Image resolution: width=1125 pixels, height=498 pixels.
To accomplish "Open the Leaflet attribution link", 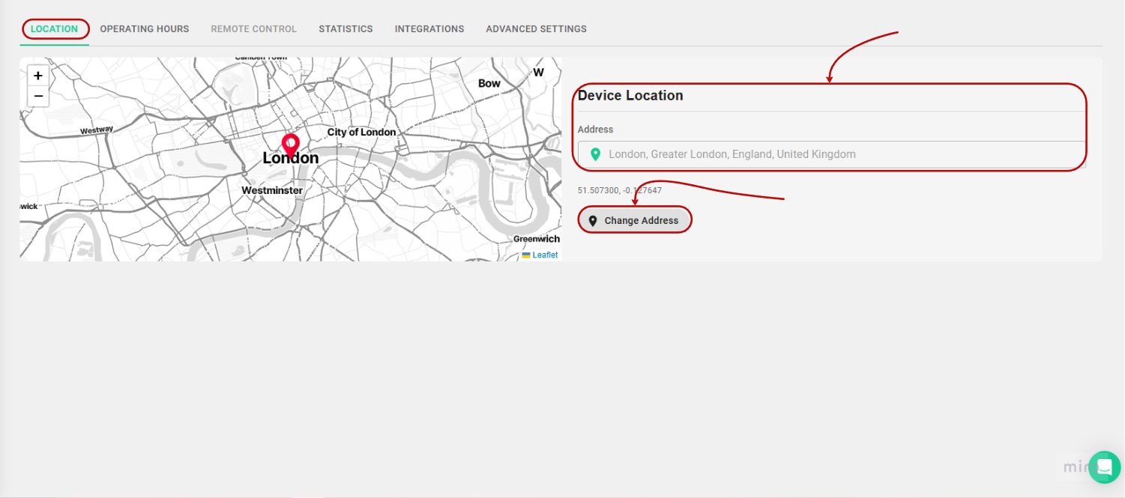I will 543,255.
